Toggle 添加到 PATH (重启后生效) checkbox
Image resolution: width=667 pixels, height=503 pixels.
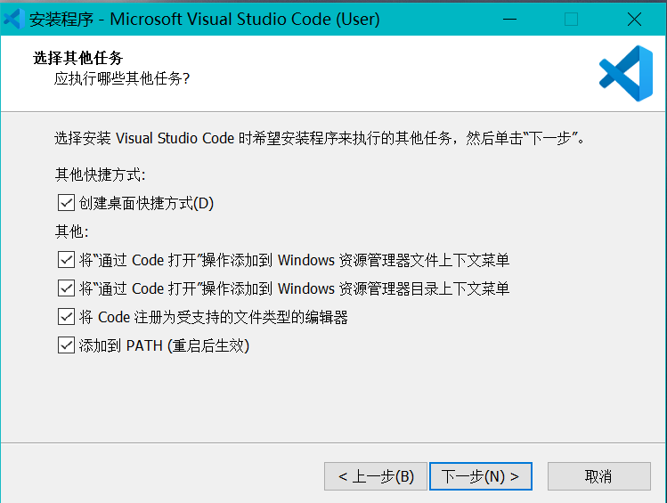66,345
